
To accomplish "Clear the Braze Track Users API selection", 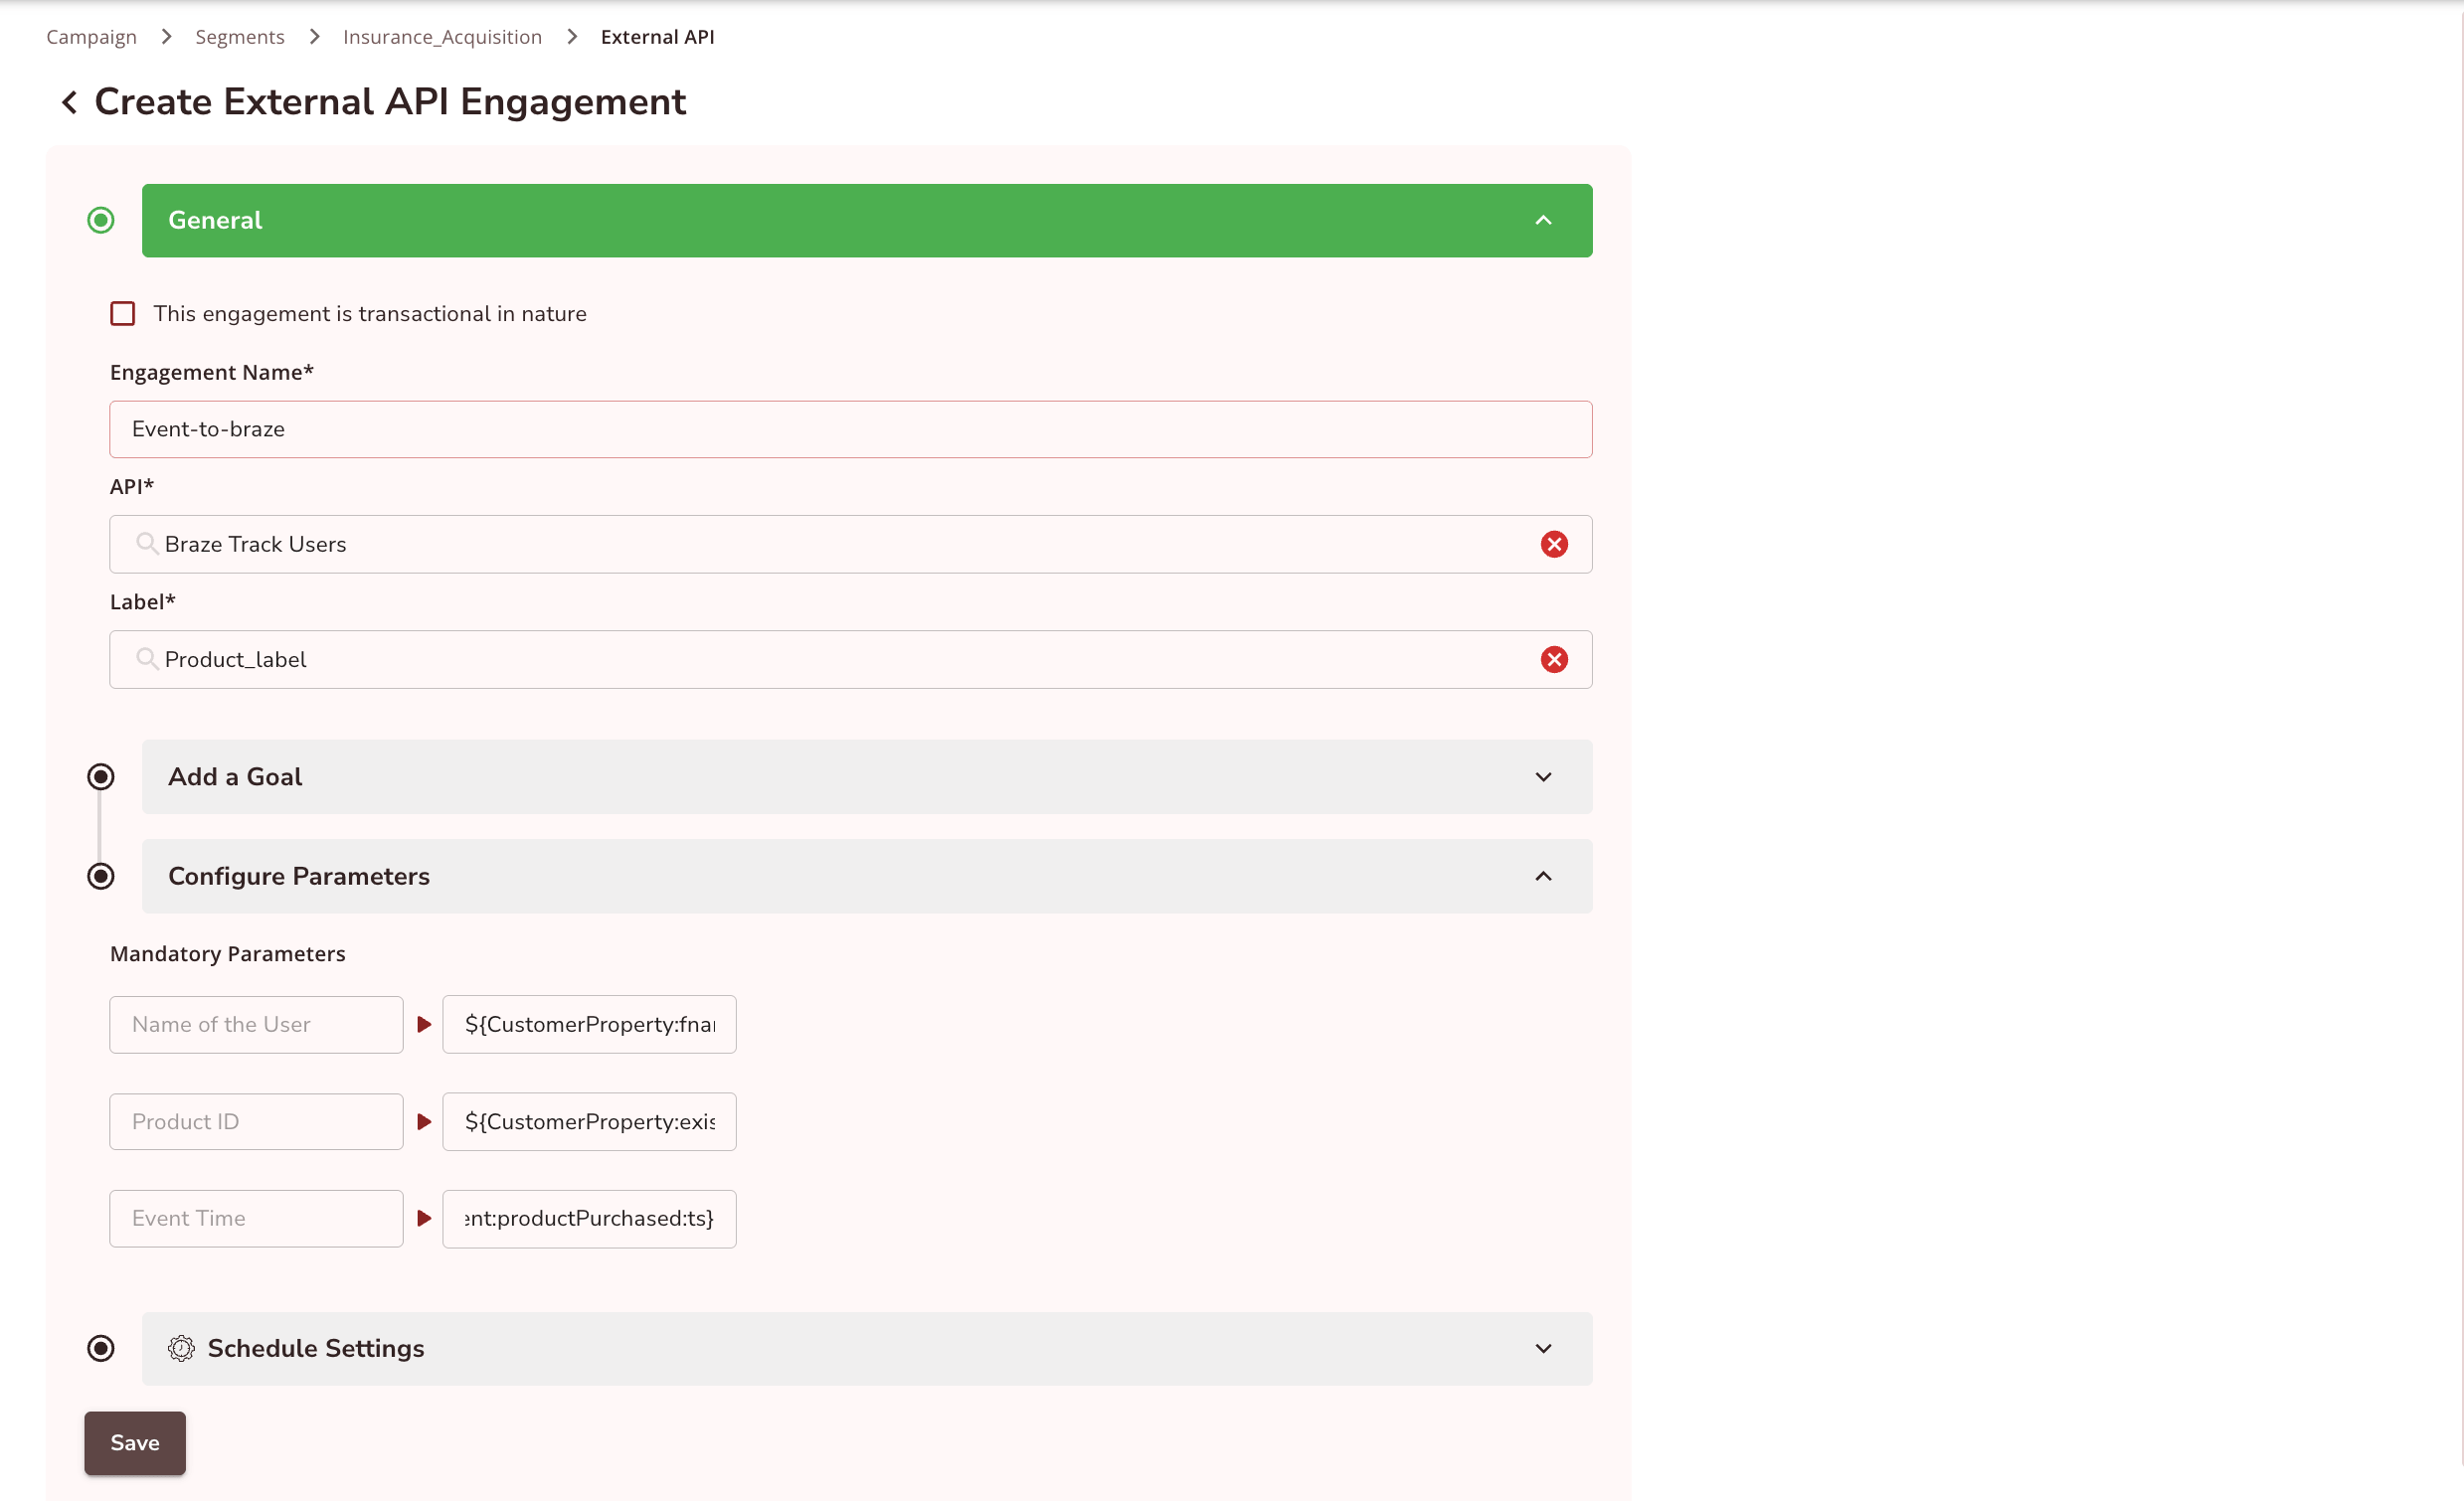I will tap(1554, 544).
